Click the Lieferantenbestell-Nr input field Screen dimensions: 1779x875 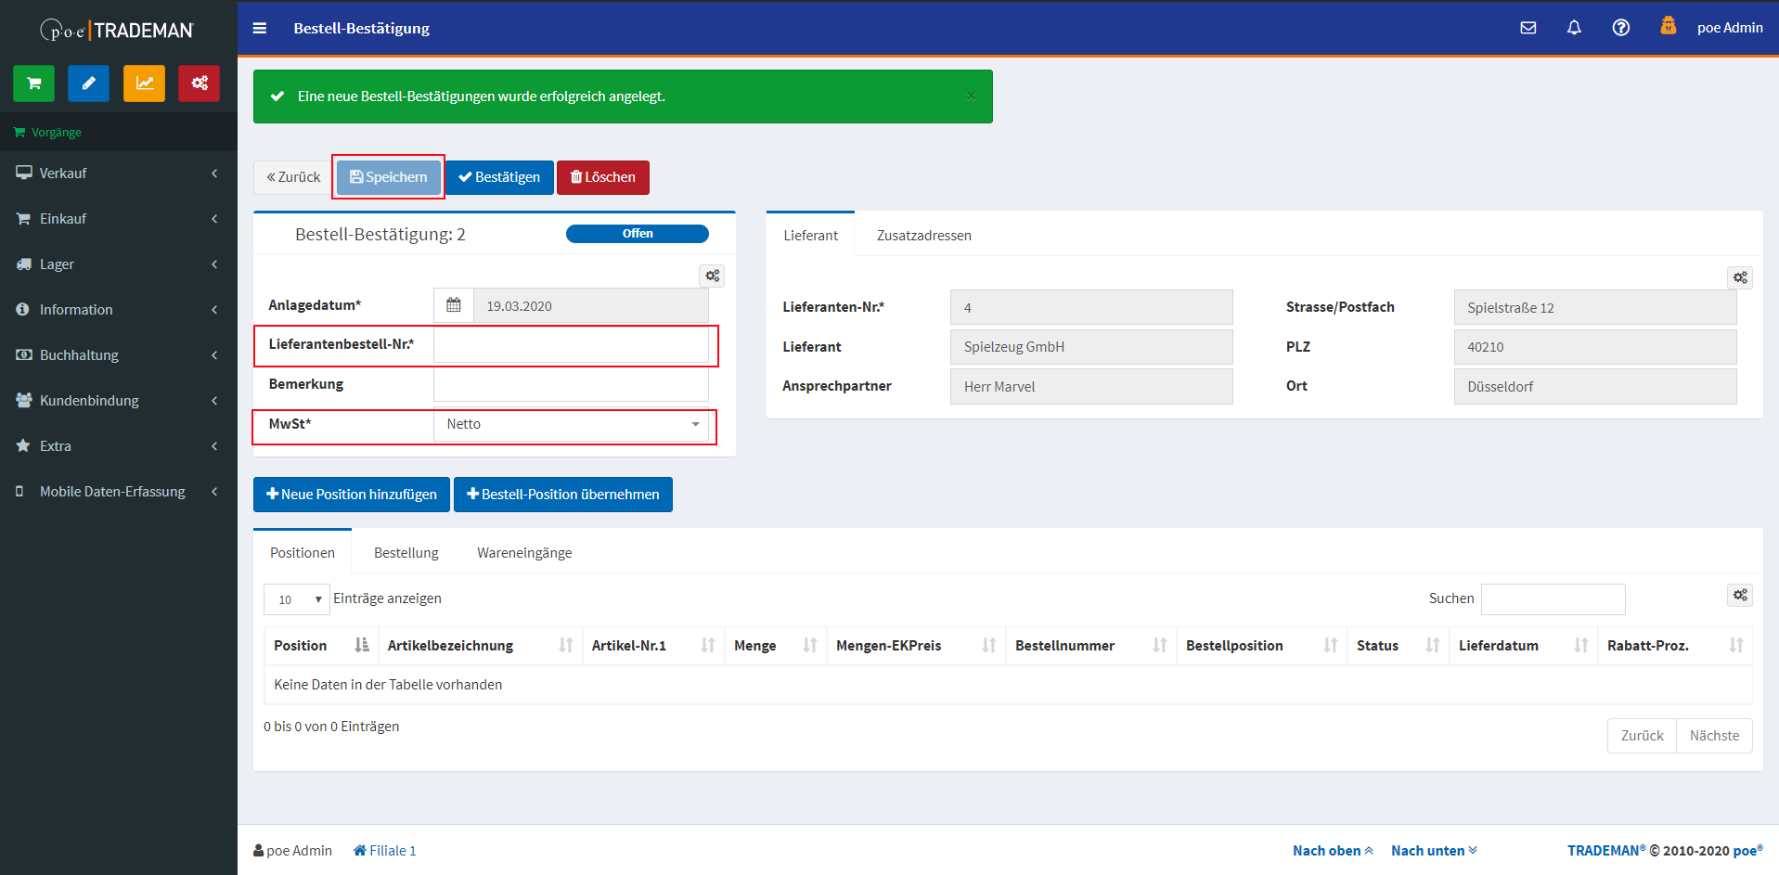(x=571, y=345)
